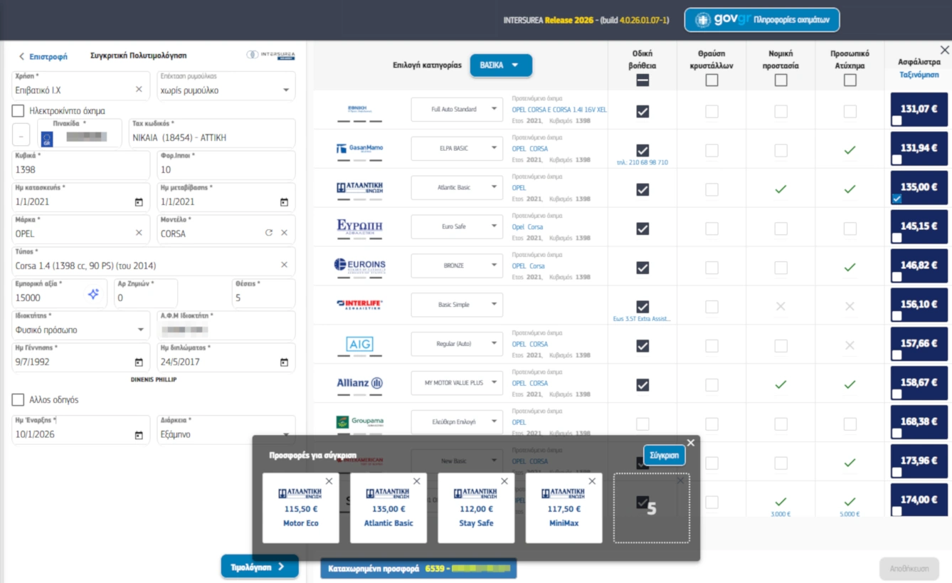Go back using the Επιστροφή link
This screenshot has width=952, height=583.
click(x=43, y=56)
